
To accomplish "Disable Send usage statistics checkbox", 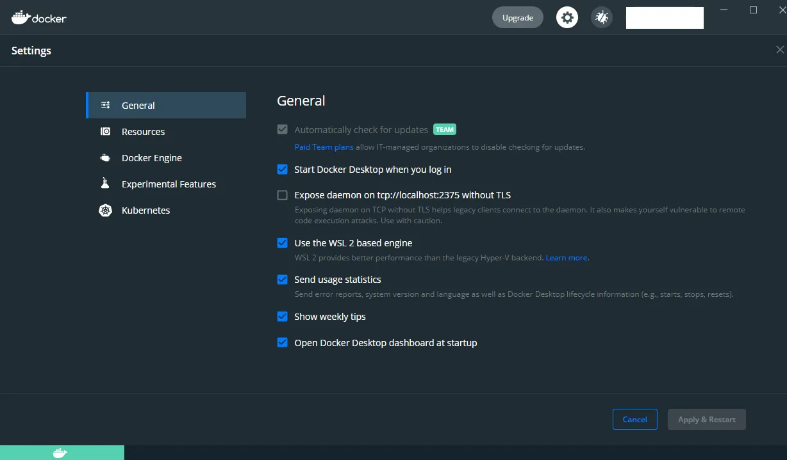I will 282,280.
